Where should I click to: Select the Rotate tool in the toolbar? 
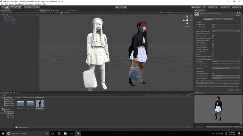pos(11,8)
